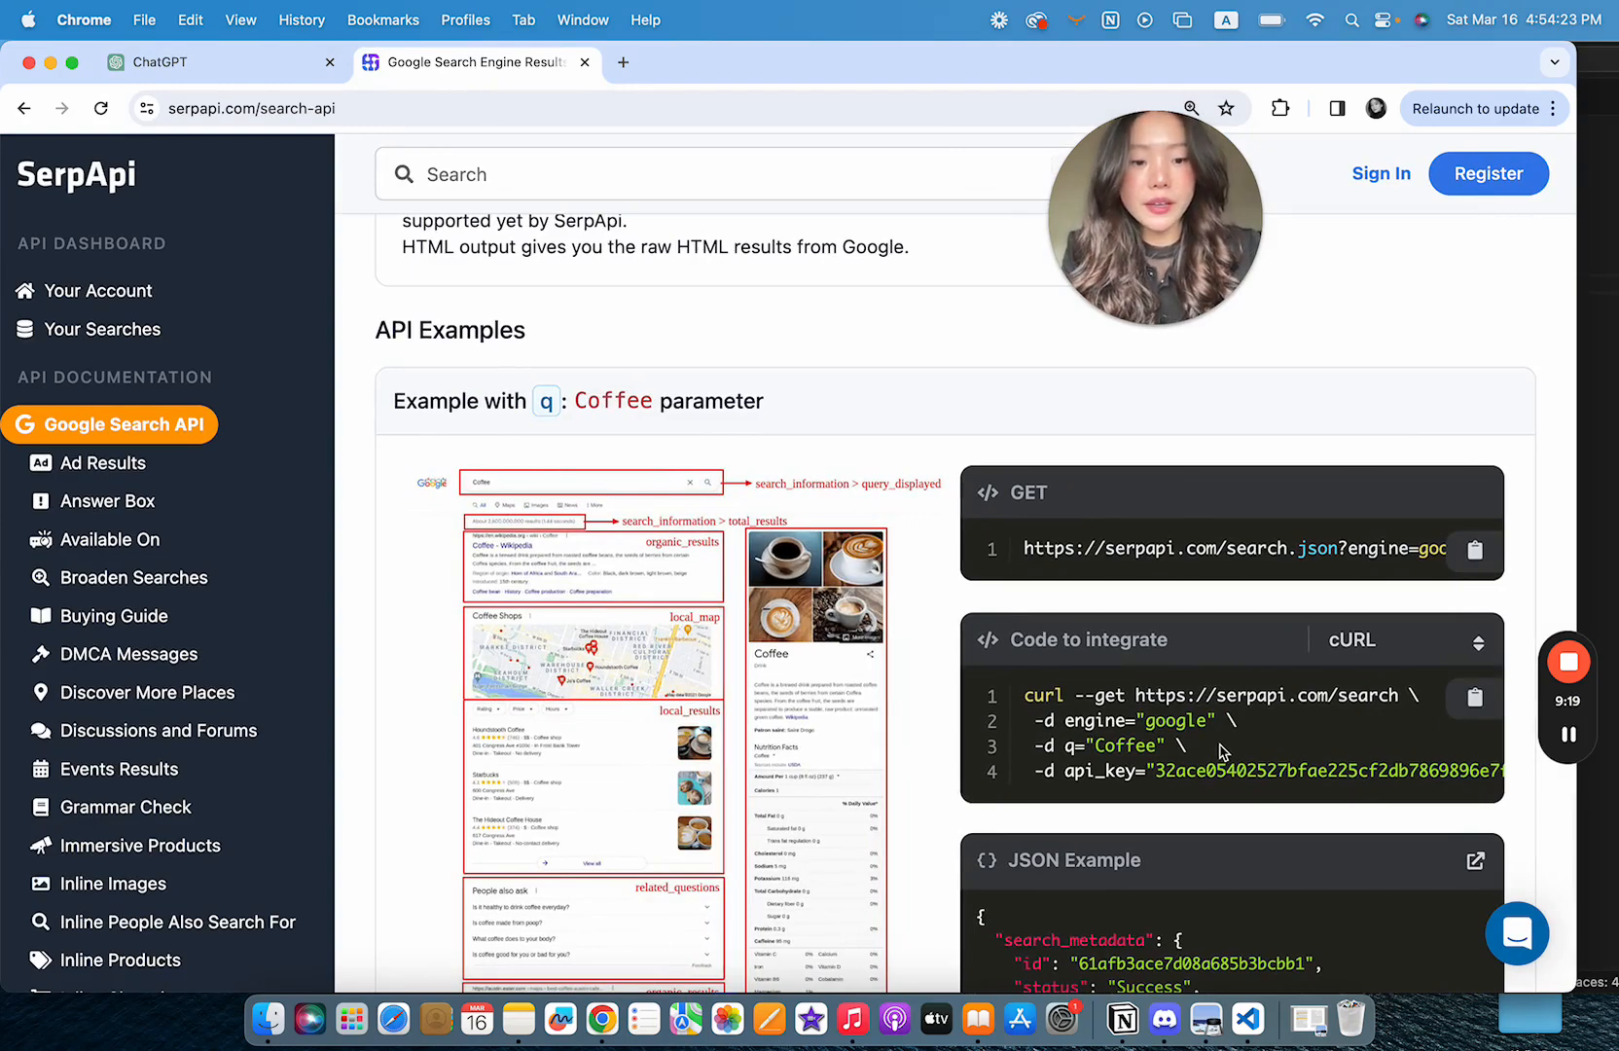Open Discussions and Forums documentation

click(144, 731)
